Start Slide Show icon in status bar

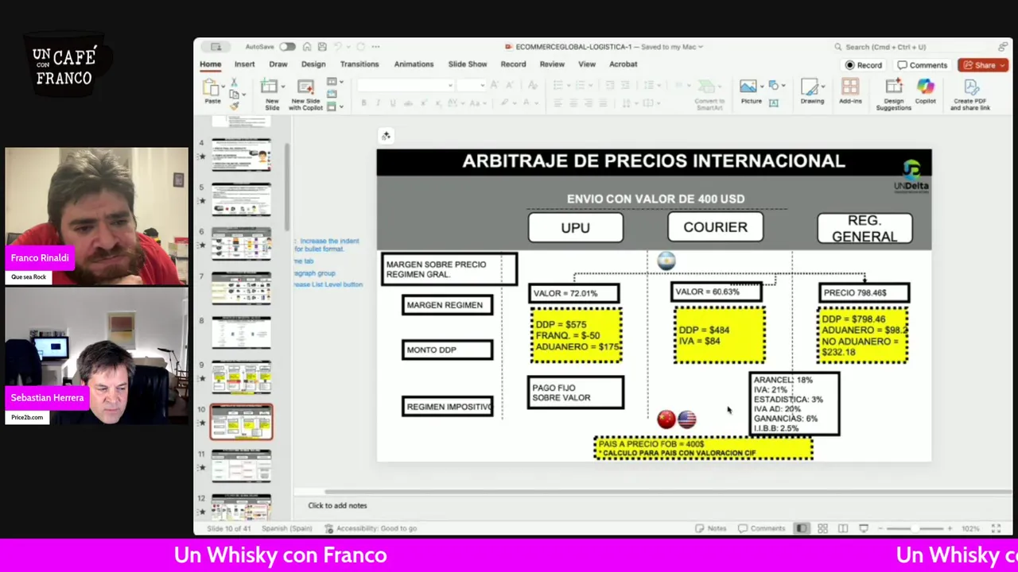[864, 528]
